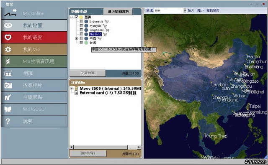Image resolution: width=268 pixels, height=165 pixels.
Task: Expand the 中國 tree node
Action: (77, 38)
